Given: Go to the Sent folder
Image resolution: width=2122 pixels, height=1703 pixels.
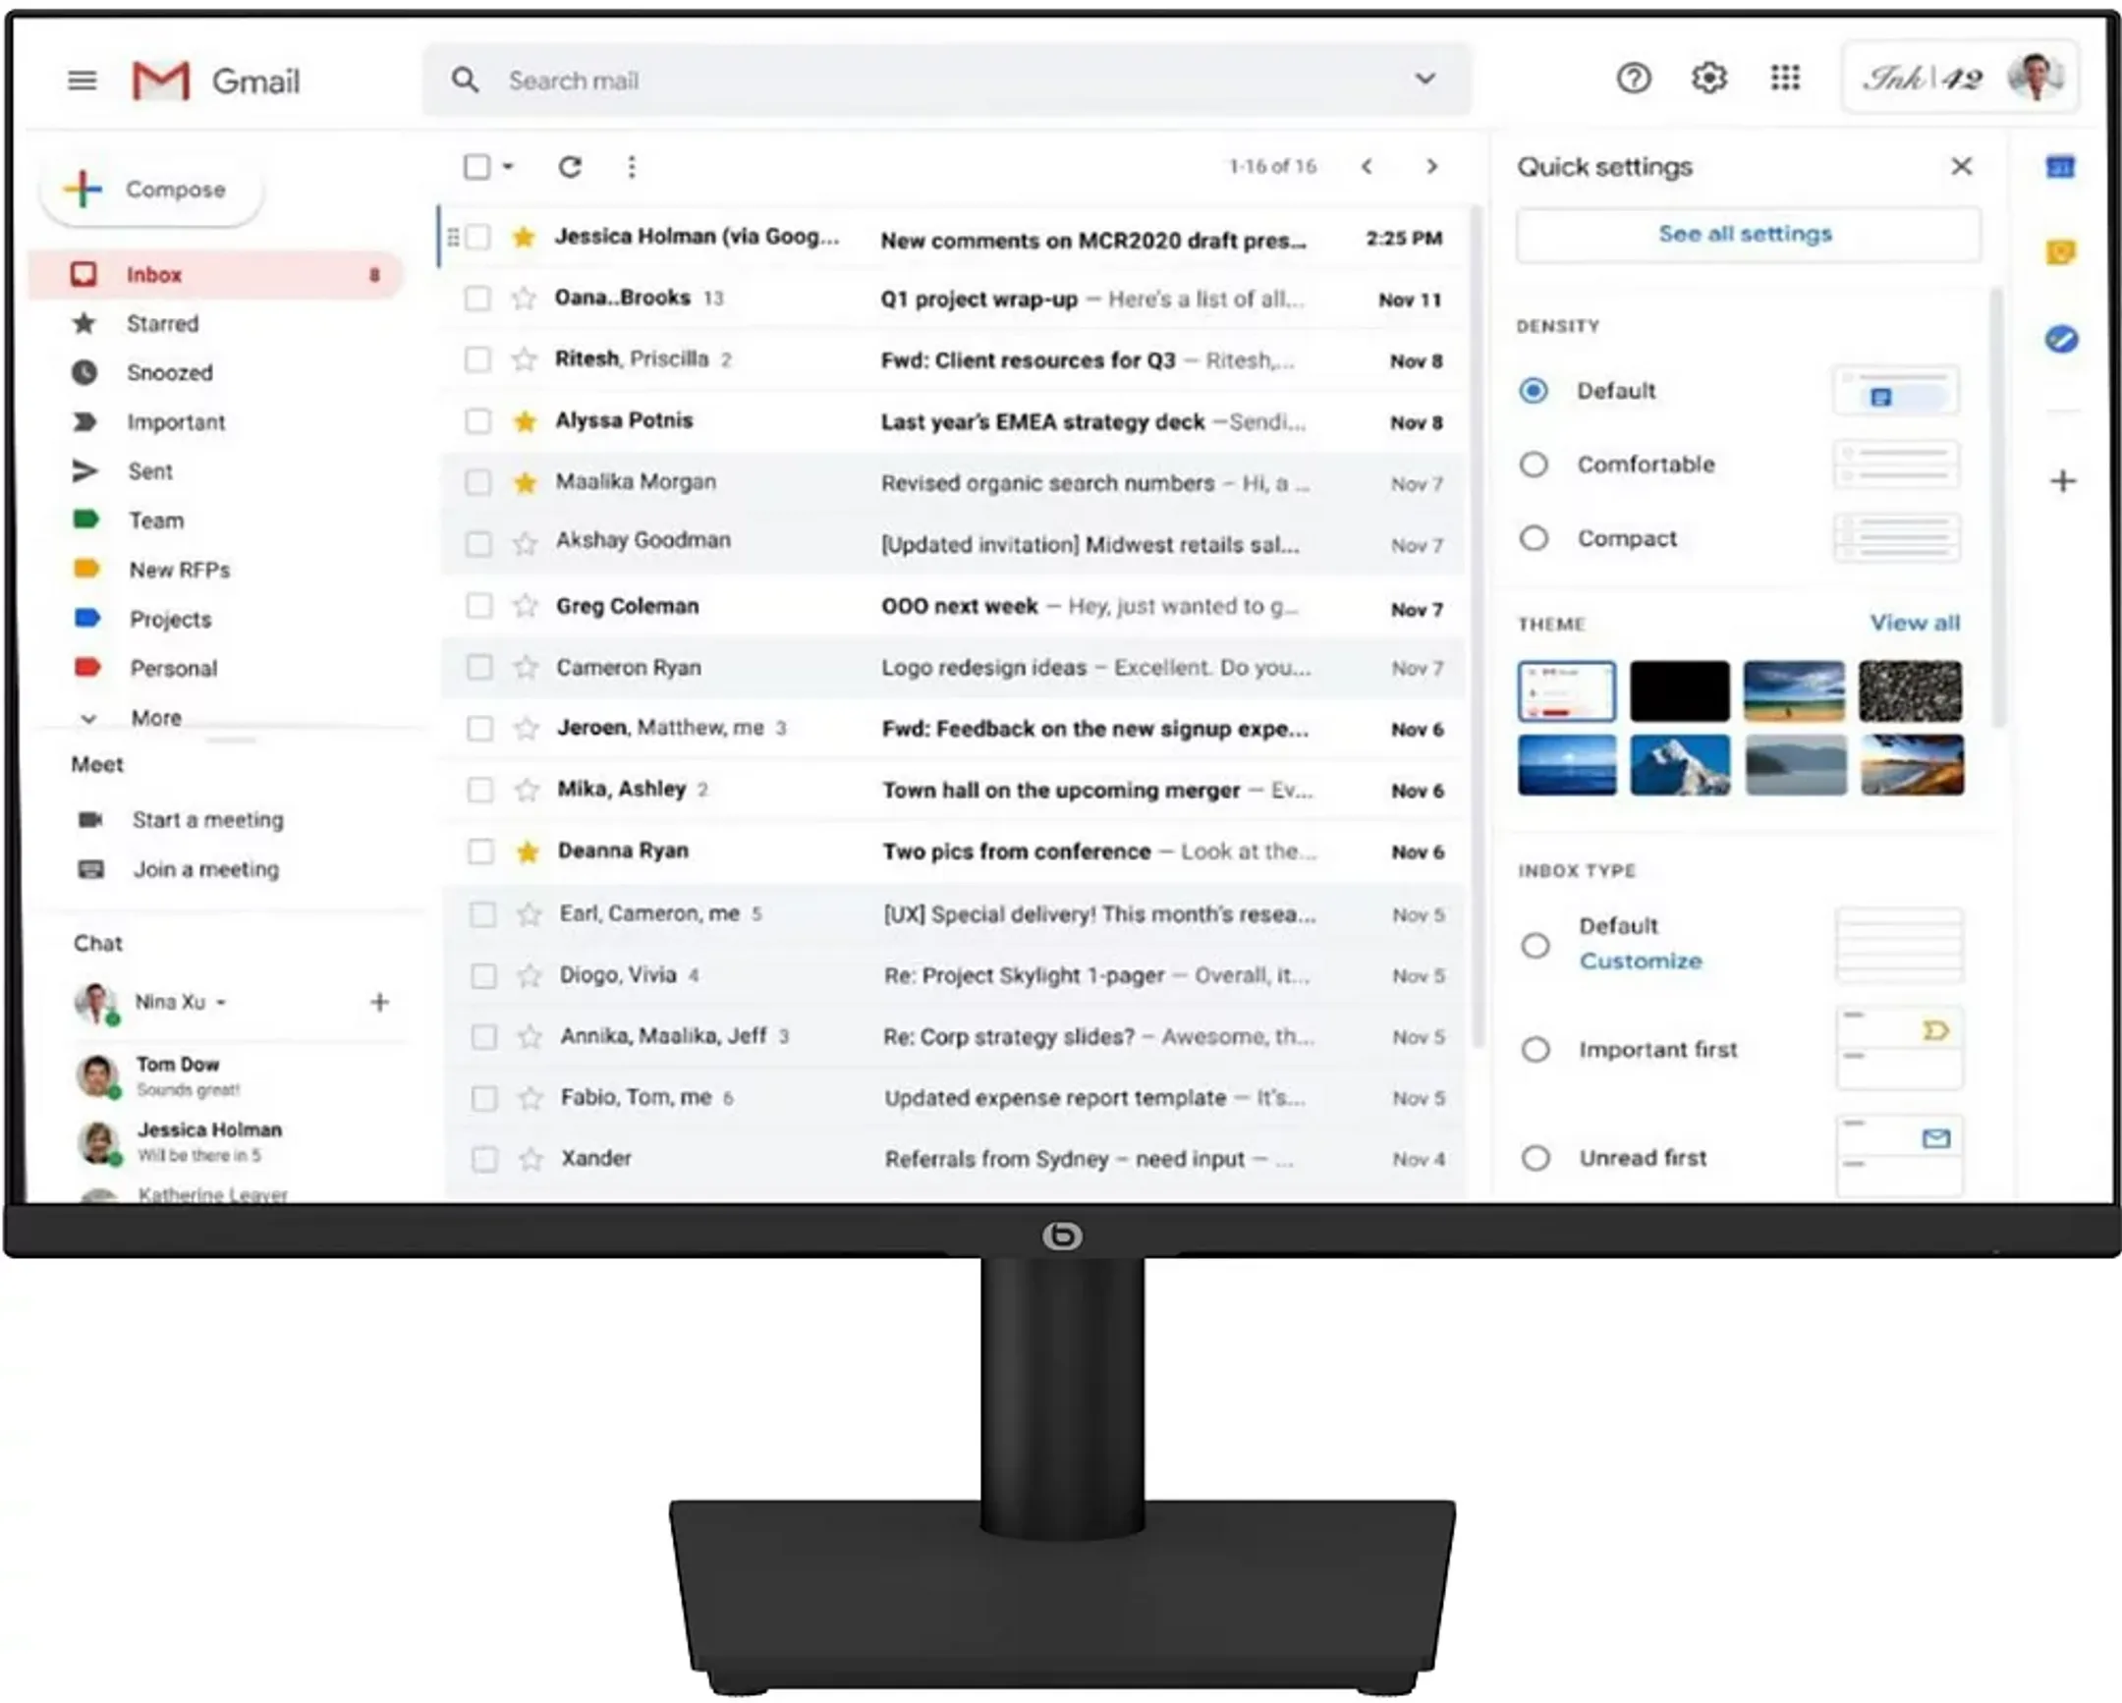Looking at the screenshot, I should tap(149, 472).
